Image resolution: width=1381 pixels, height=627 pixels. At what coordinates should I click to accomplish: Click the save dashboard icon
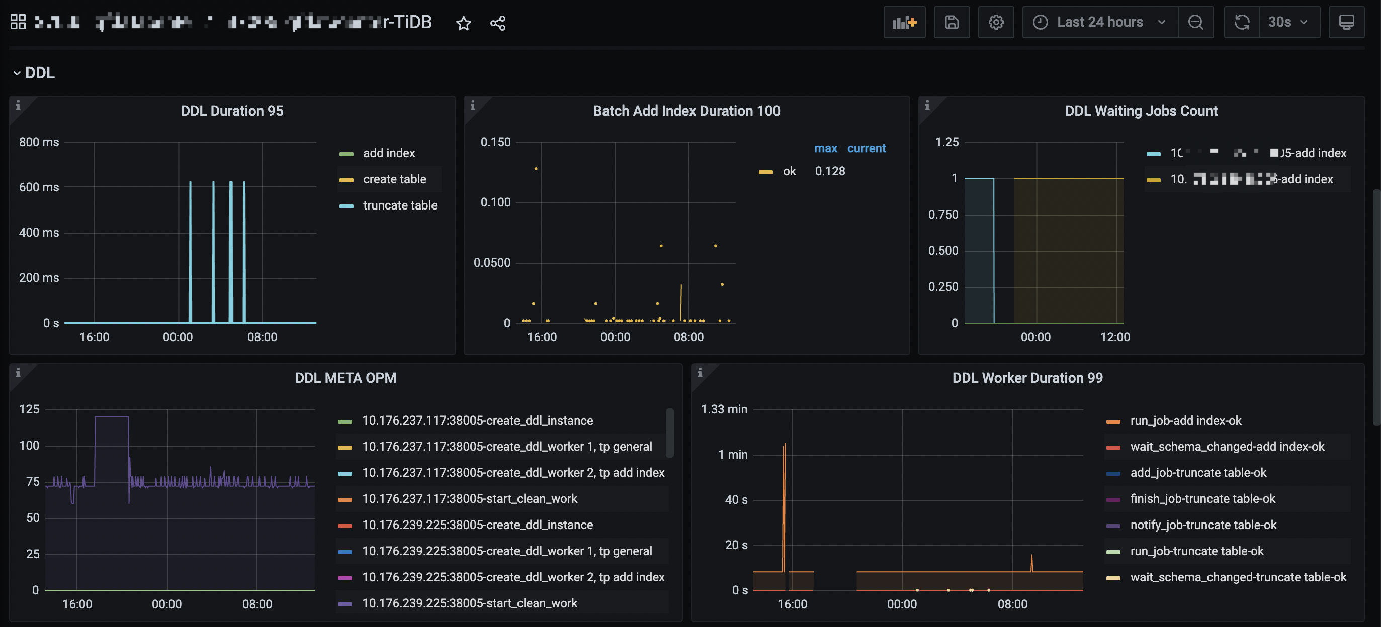click(951, 22)
